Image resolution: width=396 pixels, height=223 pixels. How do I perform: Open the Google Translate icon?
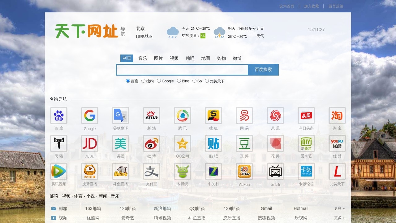click(121, 116)
